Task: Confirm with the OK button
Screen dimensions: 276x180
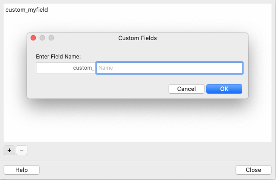Action: coord(224,89)
